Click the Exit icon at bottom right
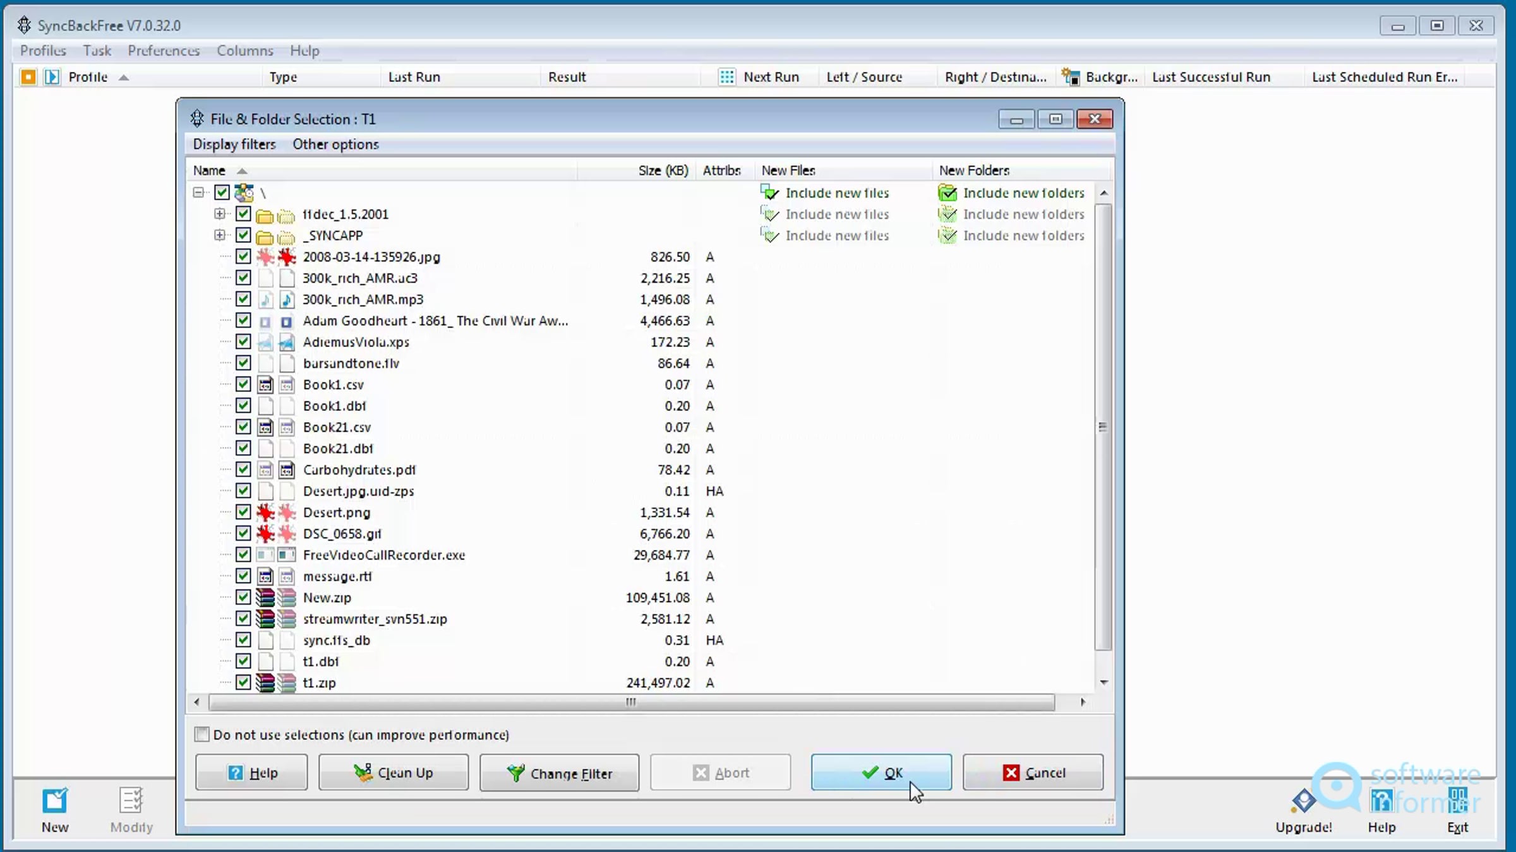This screenshot has height=852, width=1516. 1458,802
